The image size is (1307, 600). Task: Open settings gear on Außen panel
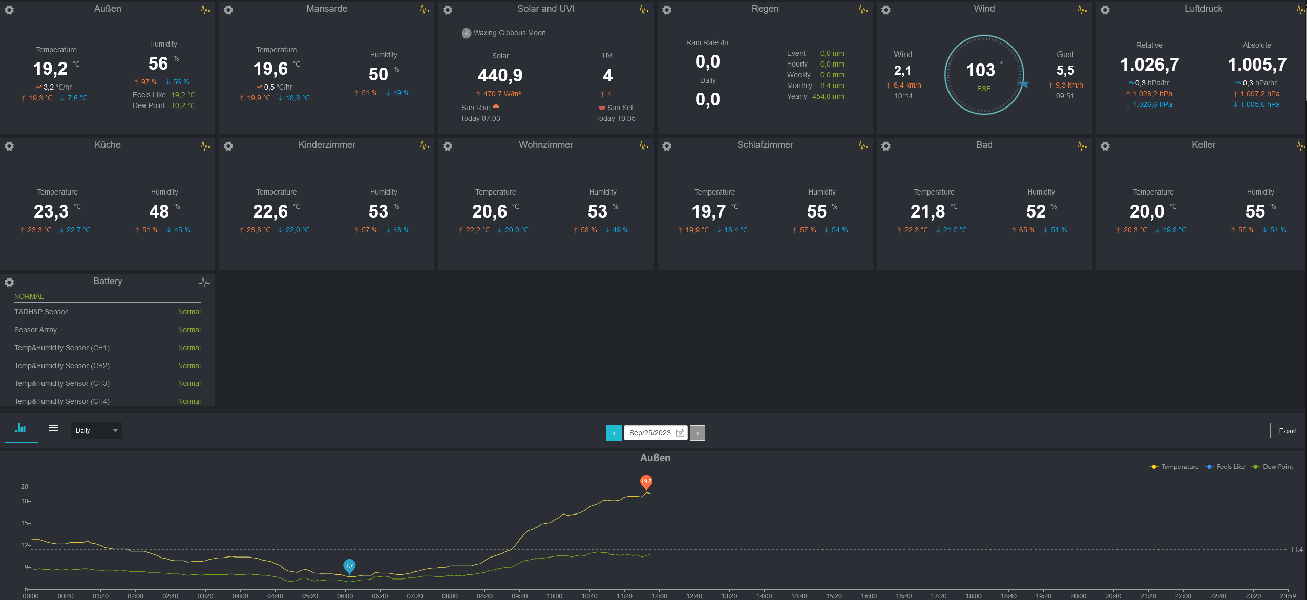(x=9, y=10)
